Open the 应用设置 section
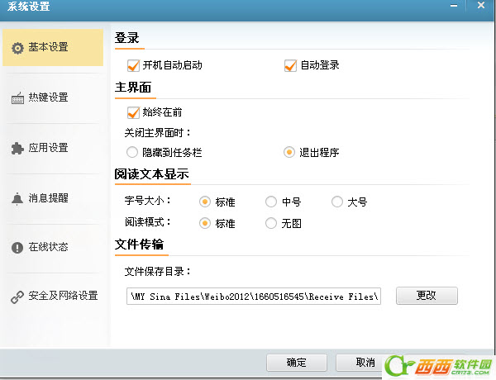 (x=53, y=148)
